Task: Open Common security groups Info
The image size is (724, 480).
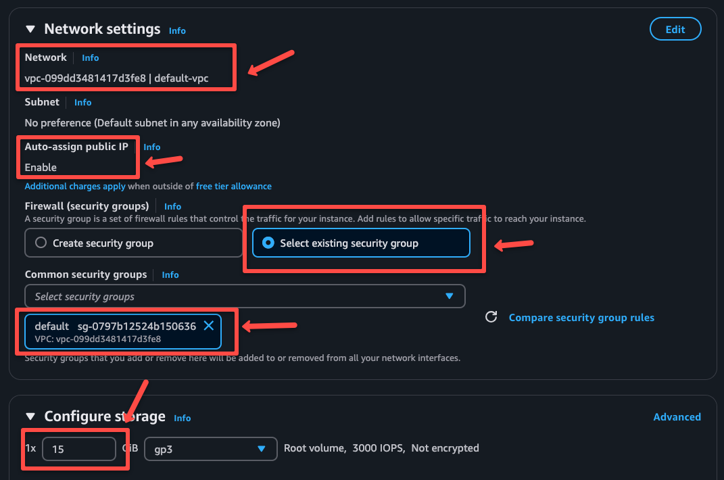Action: [x=170, y=274]
